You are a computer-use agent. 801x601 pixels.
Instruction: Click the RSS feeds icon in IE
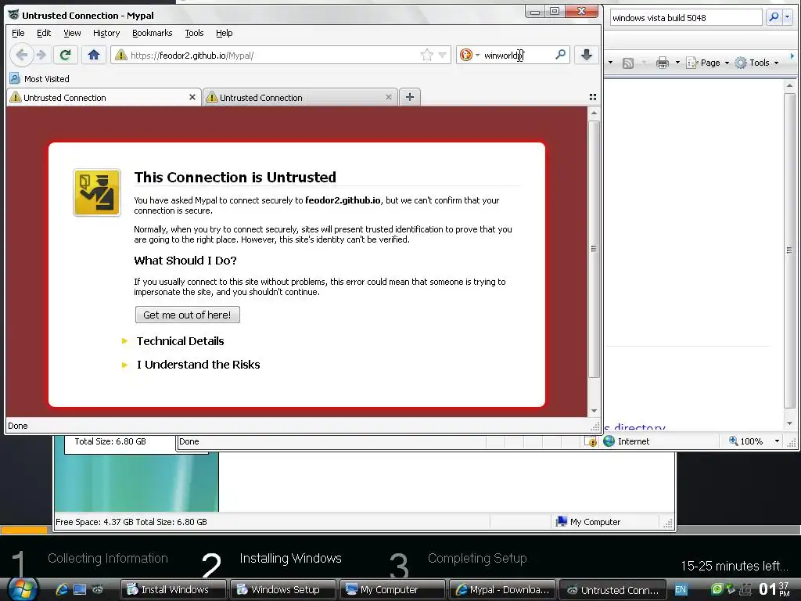tap(628, 63)
